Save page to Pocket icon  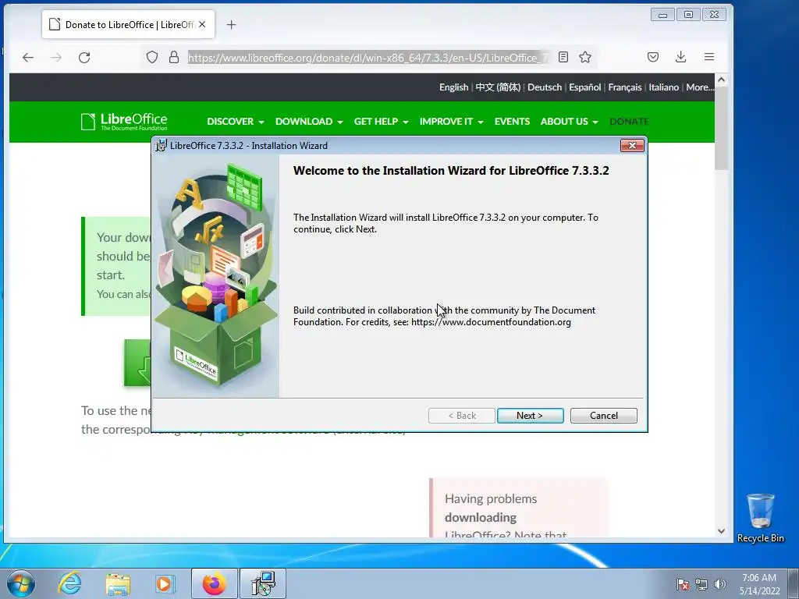pyautogui.click(x=653, y=57)
